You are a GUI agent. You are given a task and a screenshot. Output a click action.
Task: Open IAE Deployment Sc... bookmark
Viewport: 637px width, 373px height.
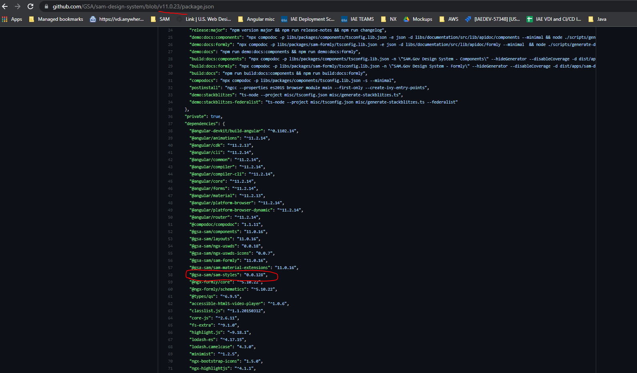coord(308,19)
